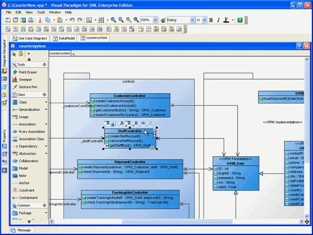
Task: Open the Help menu
Action: pos(68,12)
